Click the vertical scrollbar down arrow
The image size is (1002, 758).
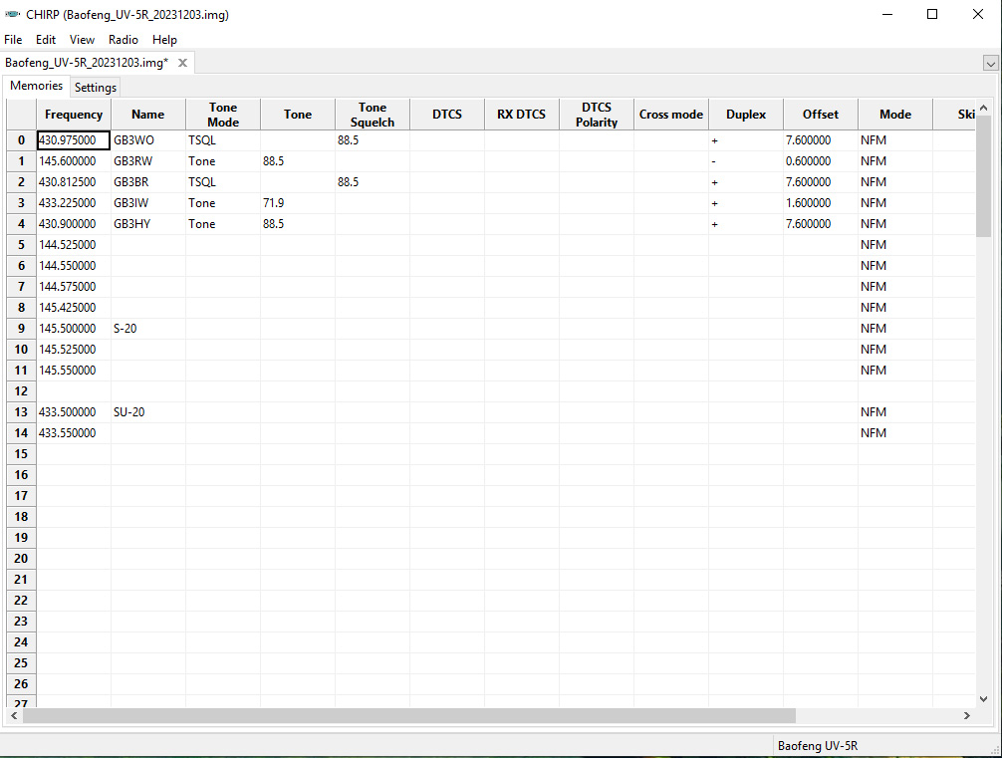(983, 699)
